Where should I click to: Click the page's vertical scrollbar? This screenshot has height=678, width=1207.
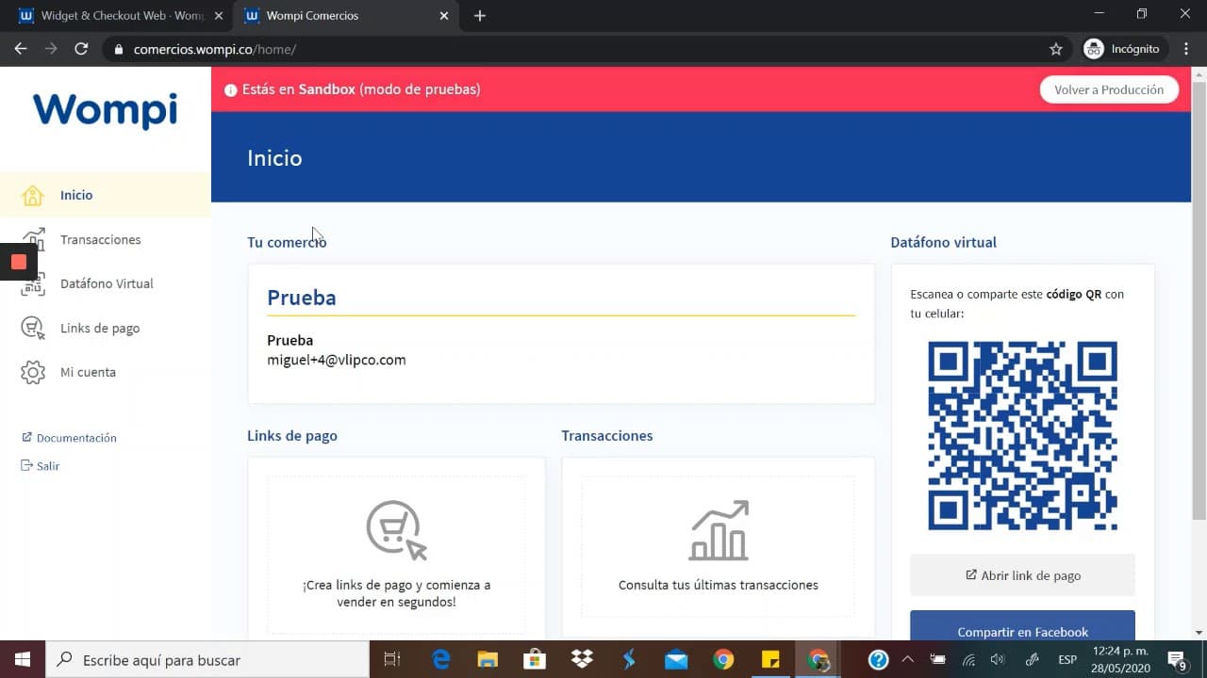(1199, 301)
